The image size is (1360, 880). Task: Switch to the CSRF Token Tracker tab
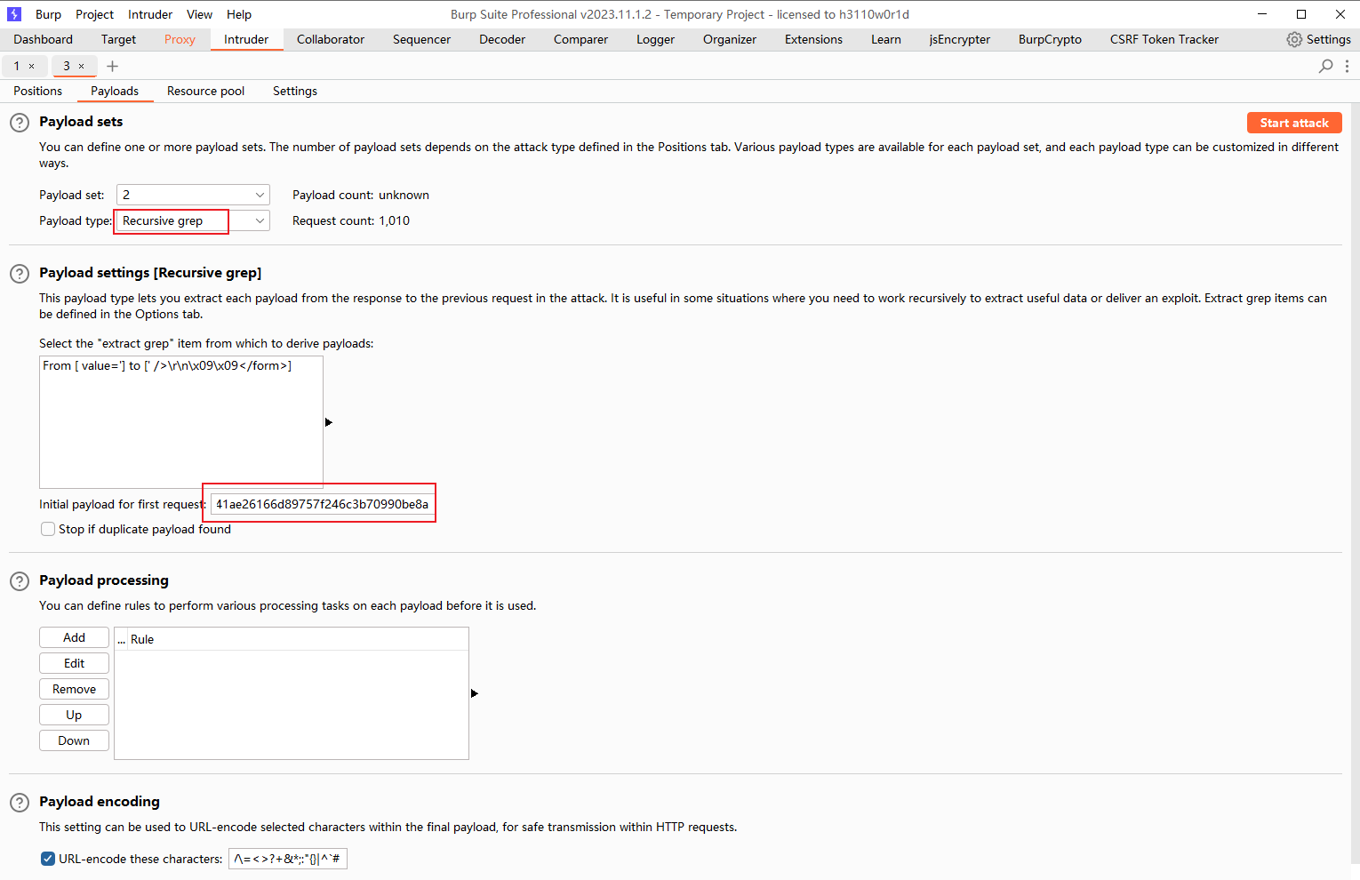[1164, 39]
